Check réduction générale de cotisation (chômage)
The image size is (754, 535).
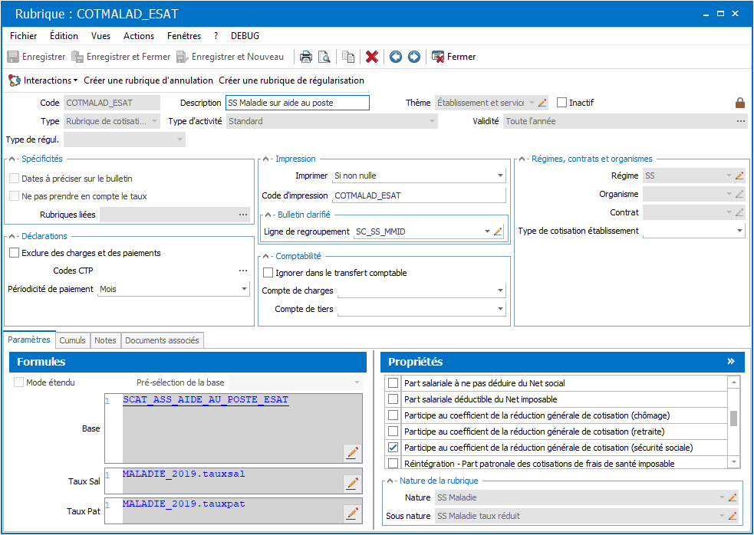pos(393,415)
